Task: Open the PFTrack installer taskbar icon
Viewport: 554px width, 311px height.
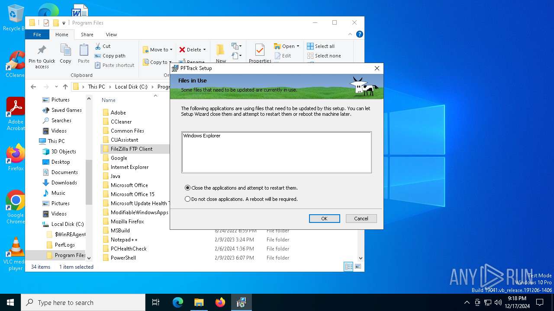Action: (241, 302)
